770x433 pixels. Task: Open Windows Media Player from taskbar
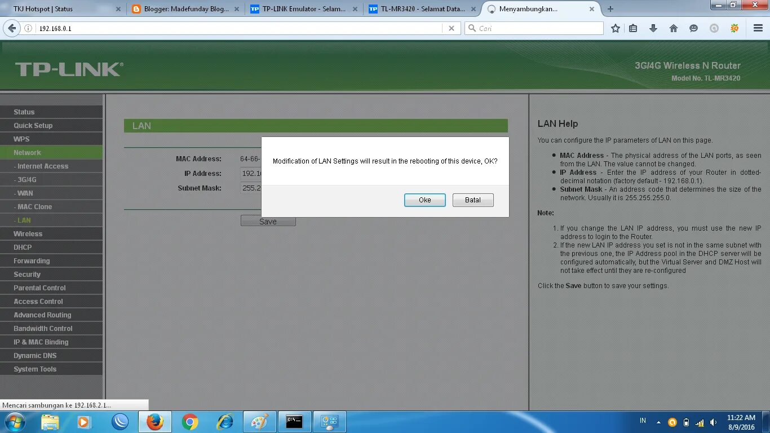point(84,422)
